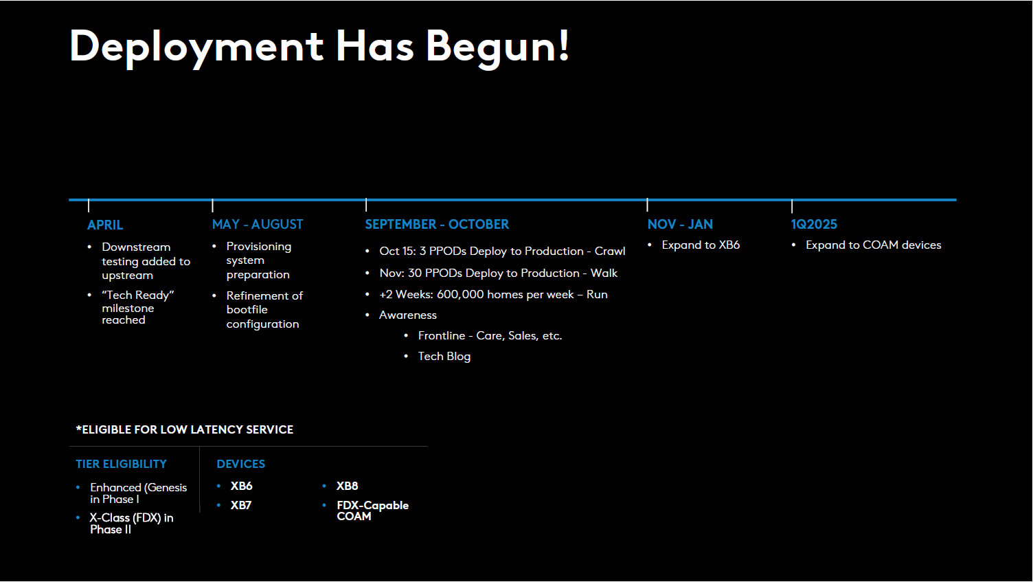The image size is (1033, 582).
Task: Select the APRIL timeline heading
Action: (105, 225)
